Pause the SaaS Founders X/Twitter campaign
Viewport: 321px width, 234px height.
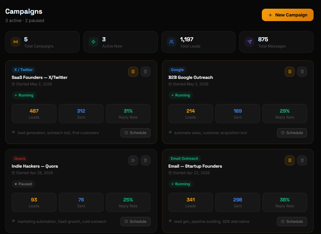(x=133, y=72)
